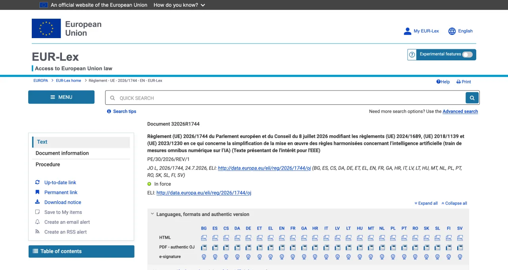Image resolution: width=508 pixels, height=270 pixels.
Task: Open e-signature for IT version
Action: pos(326,257)
